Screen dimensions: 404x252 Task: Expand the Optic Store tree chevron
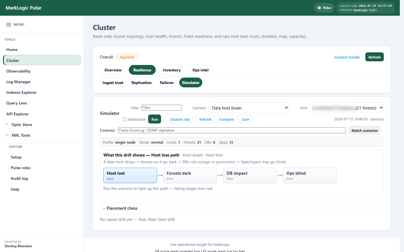tap(7, 125)
